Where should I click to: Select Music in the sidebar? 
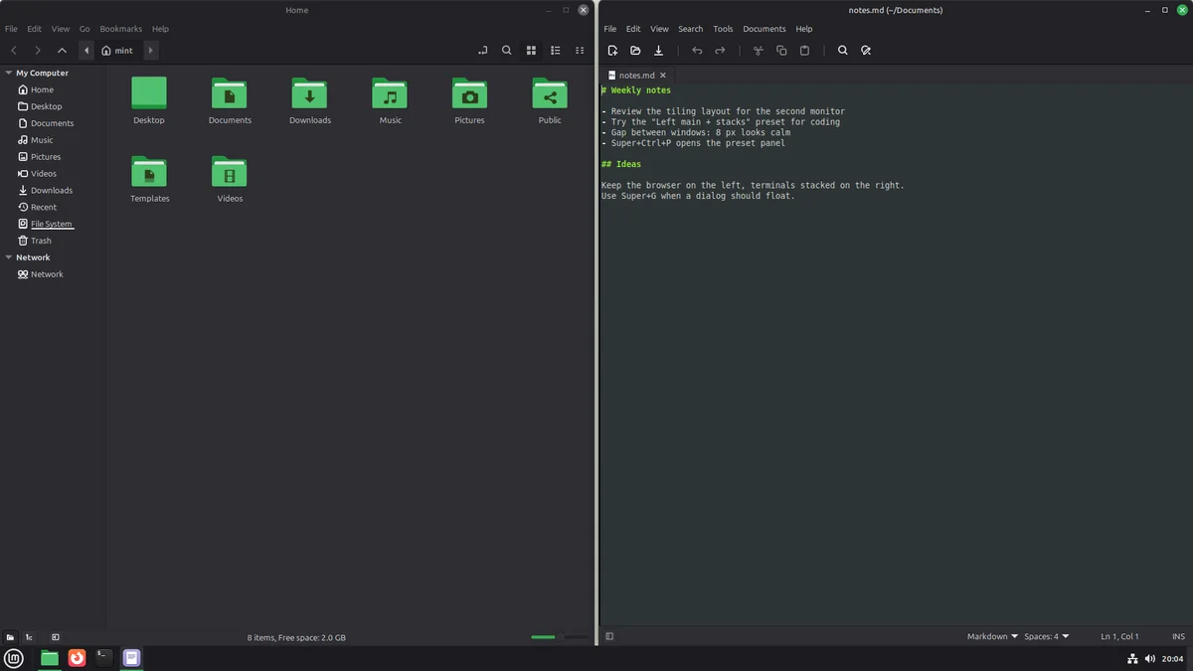(x=53, y=140)
